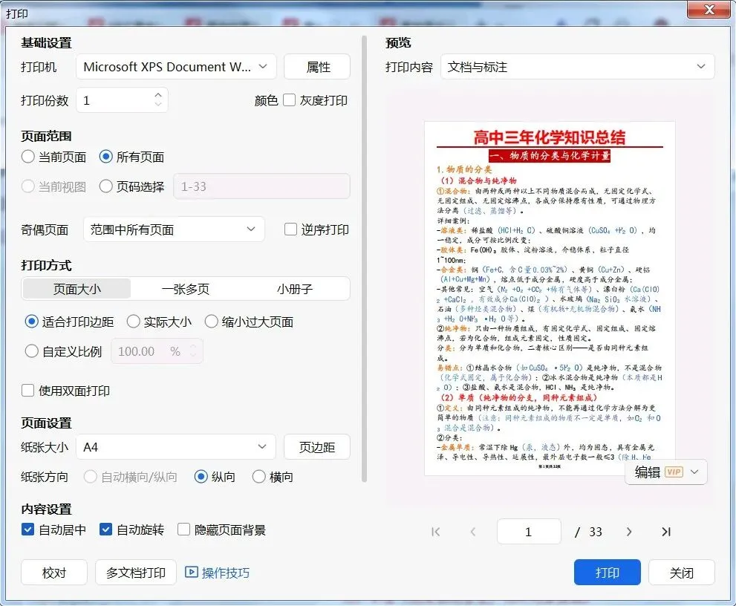Viewport: 736px width, 606px height.
Task: Select 当前页面 radio button
Action: [x=27, y=157]
